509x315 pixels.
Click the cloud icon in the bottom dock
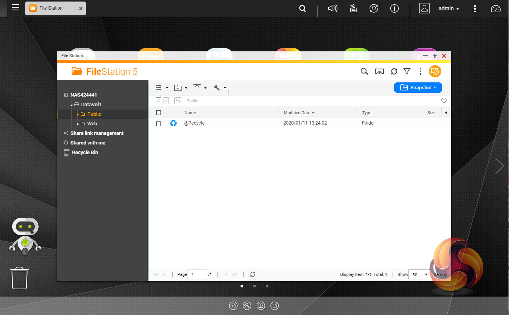point(233,305)
